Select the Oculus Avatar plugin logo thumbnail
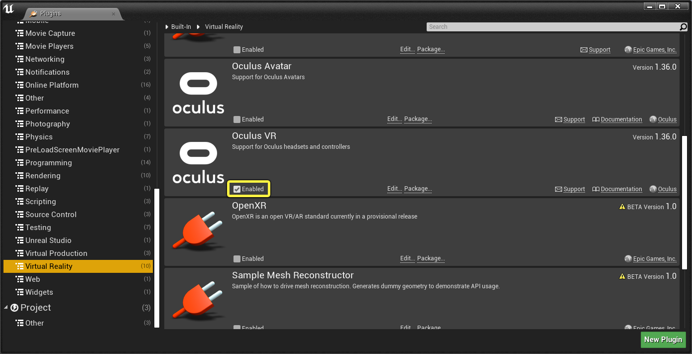Viewport: 692px width, 354px height. coord(198,93)
